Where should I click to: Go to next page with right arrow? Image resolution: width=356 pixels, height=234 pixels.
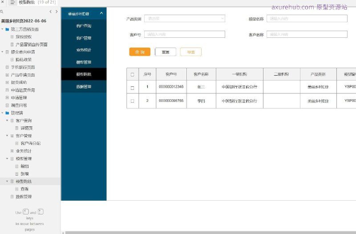(x=57, y=12)
